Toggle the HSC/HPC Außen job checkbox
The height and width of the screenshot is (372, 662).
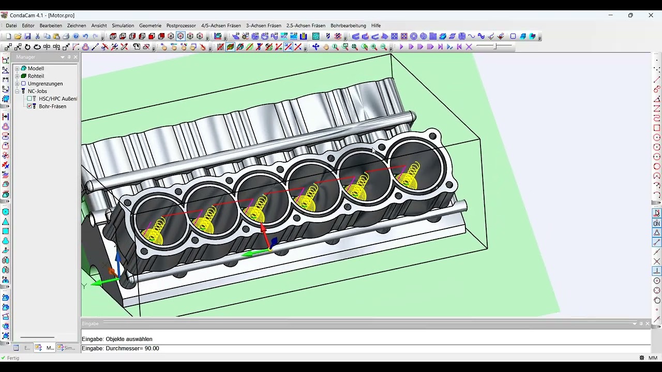tap(30, 99)
